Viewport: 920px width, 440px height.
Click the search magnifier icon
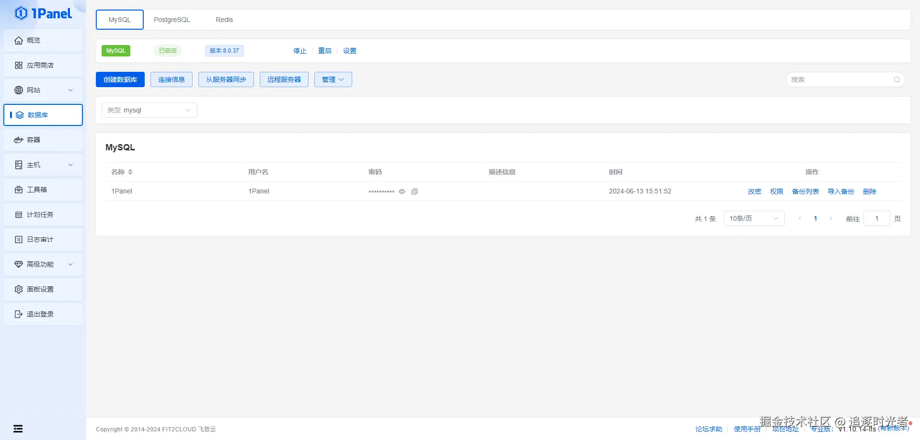pos(897,79)
